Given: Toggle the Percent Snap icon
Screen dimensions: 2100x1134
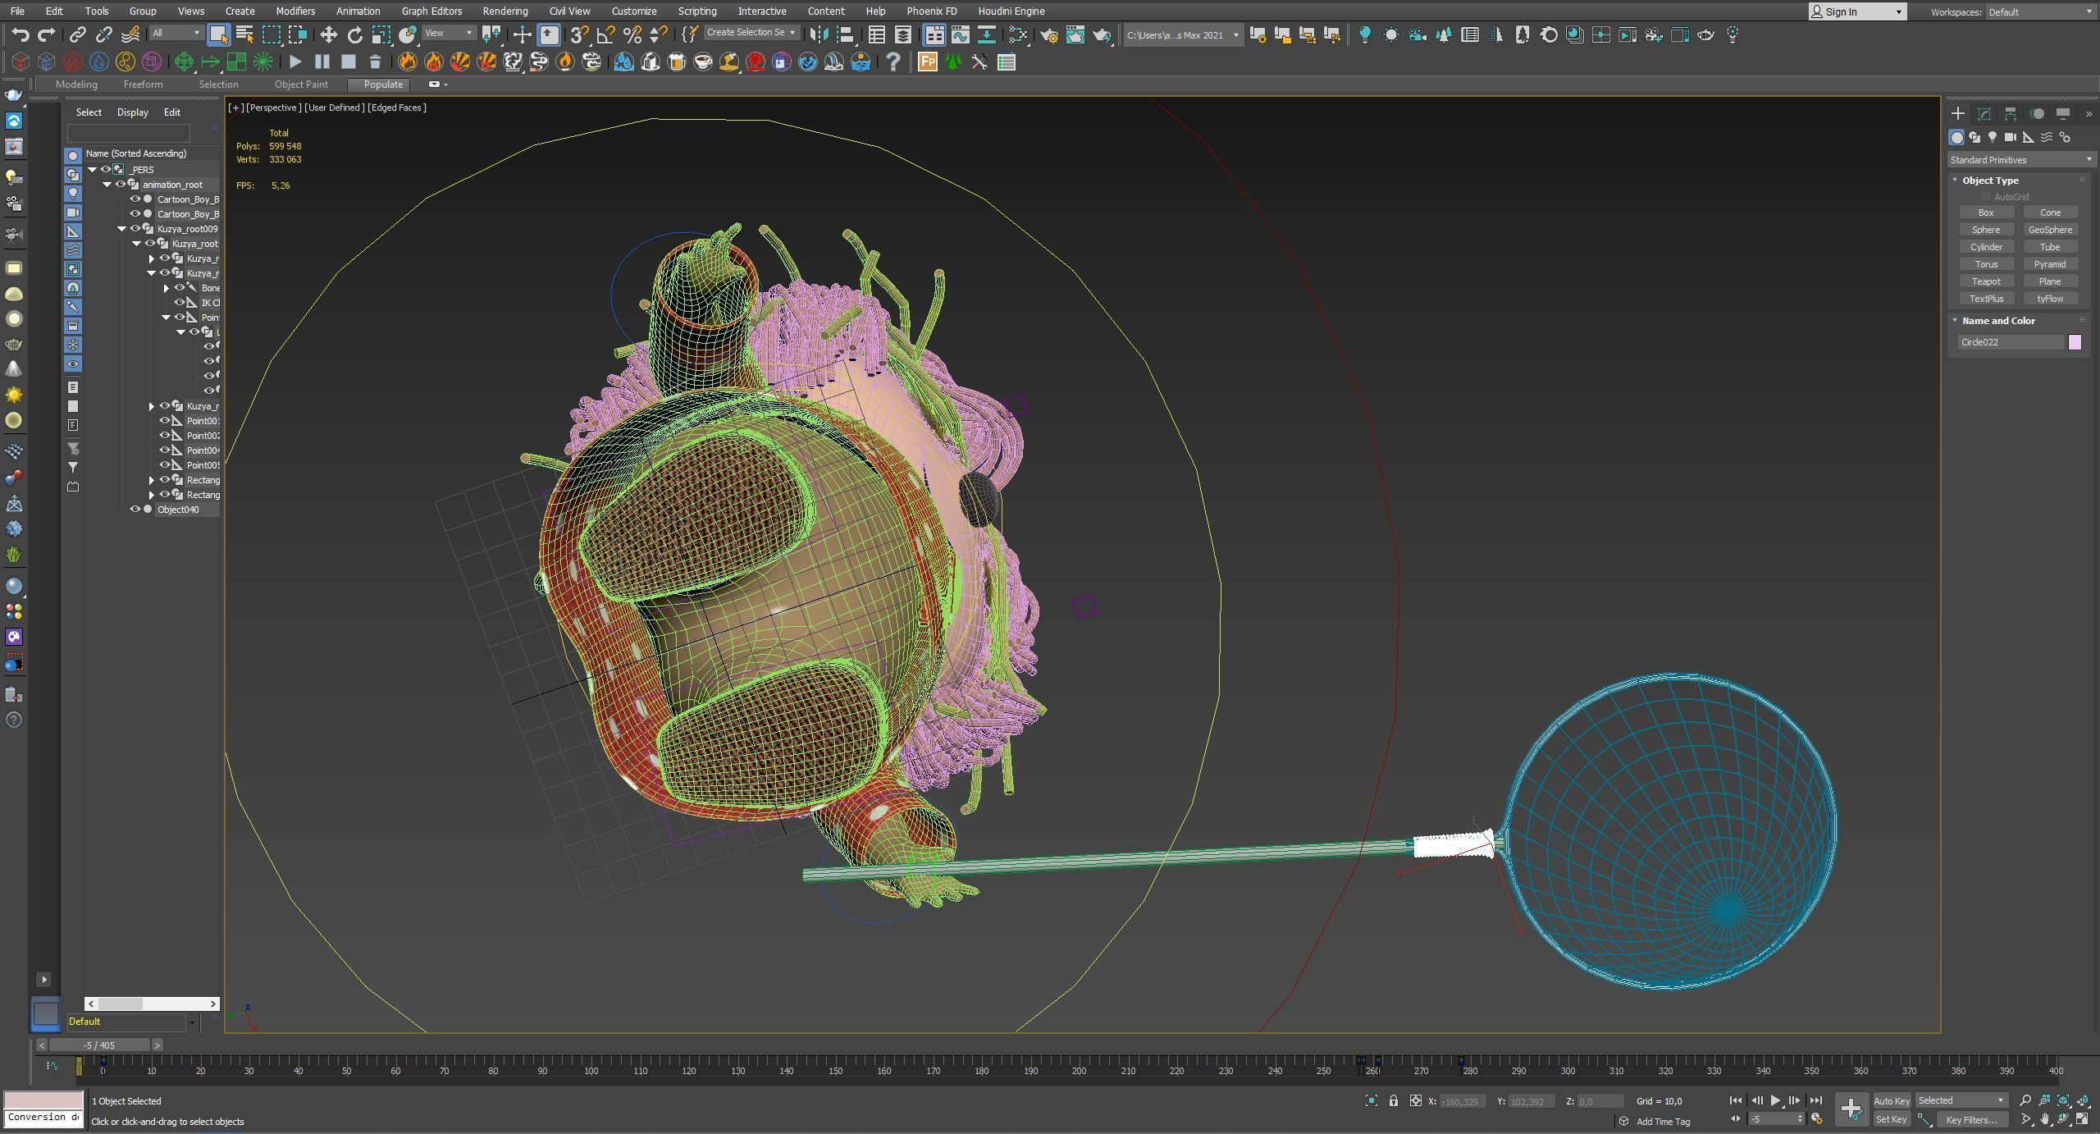Looking at the screenshot, I should tap(632, 34).
